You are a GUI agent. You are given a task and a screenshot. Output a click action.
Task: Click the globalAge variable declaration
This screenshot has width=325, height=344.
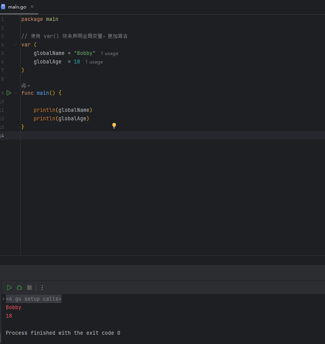[47, 62]
